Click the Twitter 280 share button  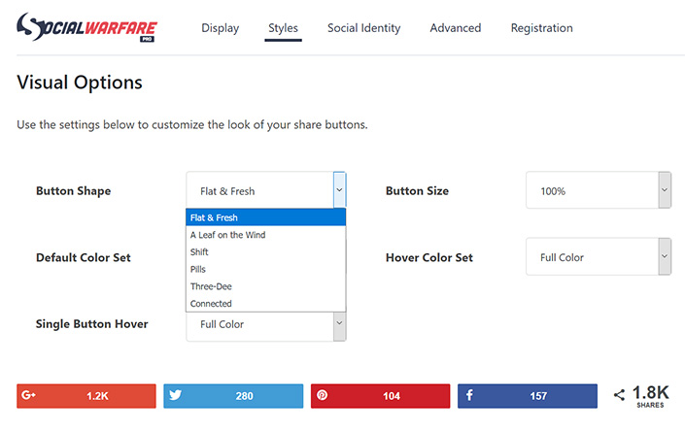click(x=233, y=396)
